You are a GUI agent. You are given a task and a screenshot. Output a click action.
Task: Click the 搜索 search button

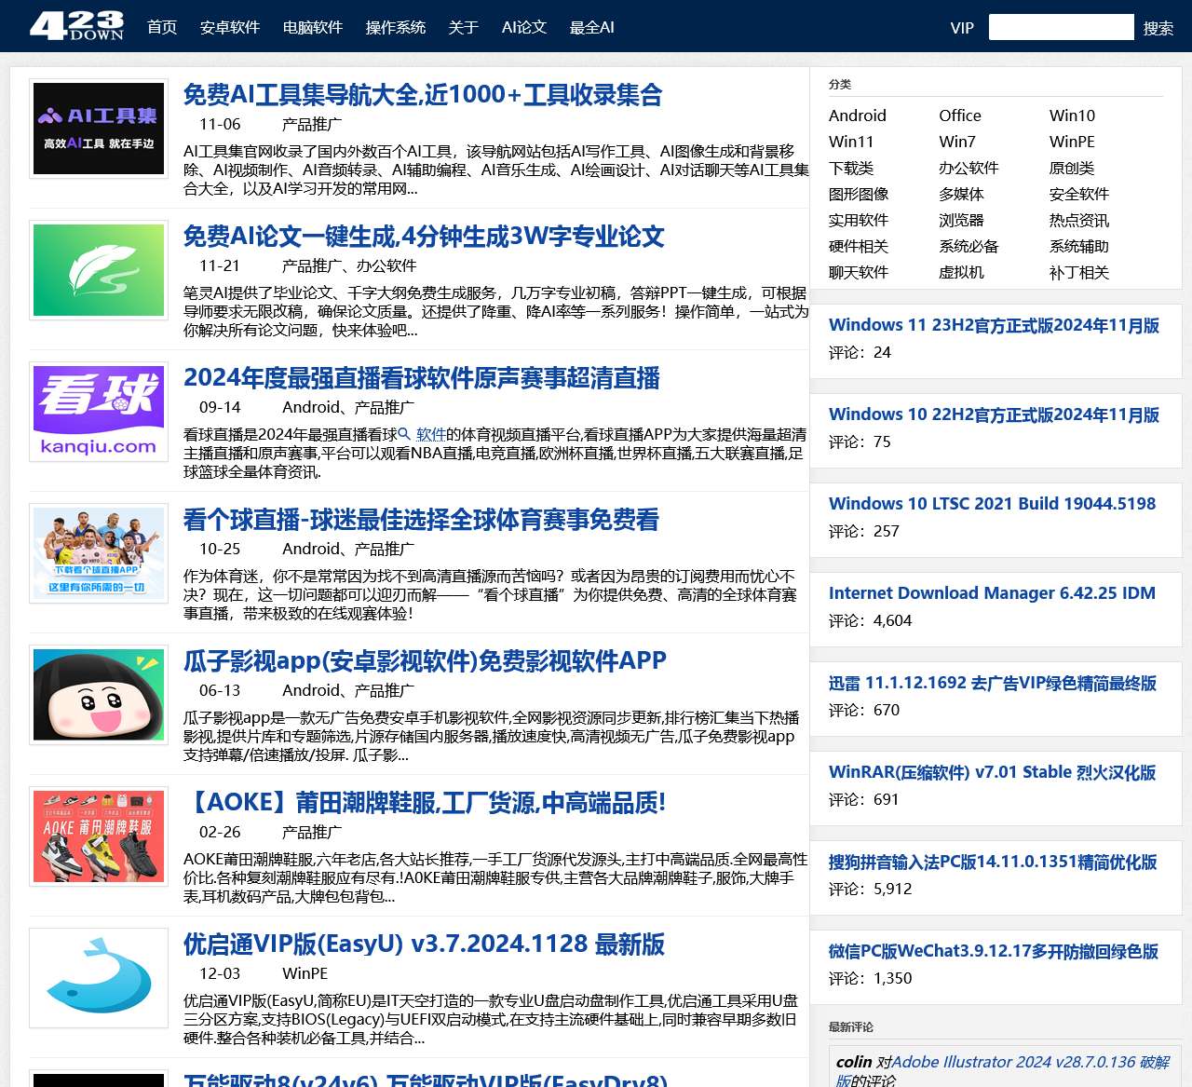click(x=1158, y=28)
